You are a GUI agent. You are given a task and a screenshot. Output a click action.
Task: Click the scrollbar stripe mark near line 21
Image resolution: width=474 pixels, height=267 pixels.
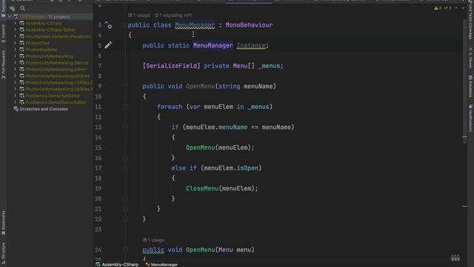(464, 206)
